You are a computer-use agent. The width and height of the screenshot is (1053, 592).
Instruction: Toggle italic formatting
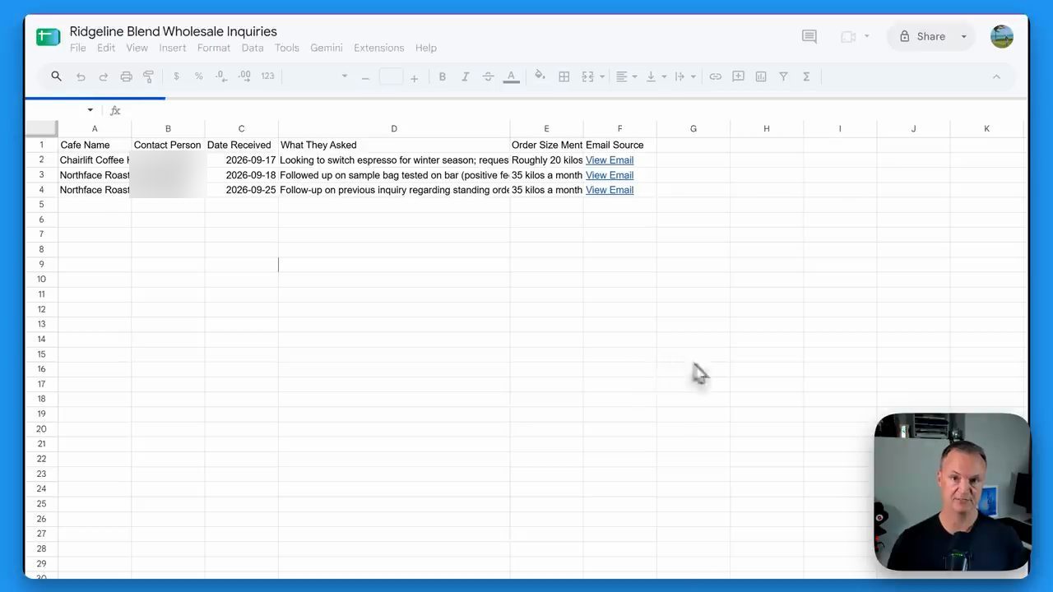(466, 76)
